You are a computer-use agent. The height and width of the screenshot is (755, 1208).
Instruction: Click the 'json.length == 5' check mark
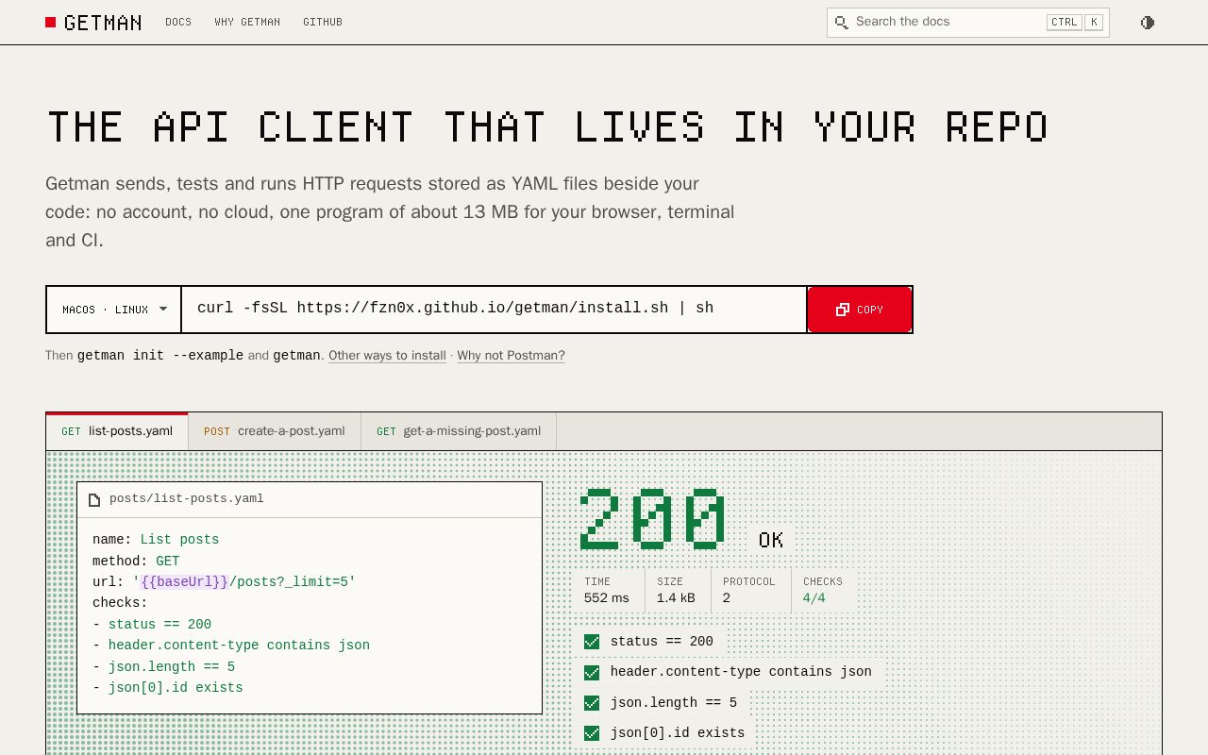click(x=592, y=703)
